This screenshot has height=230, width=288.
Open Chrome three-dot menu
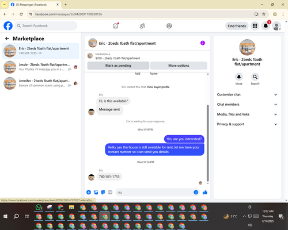pyautogui.click(x=283, y=14)
